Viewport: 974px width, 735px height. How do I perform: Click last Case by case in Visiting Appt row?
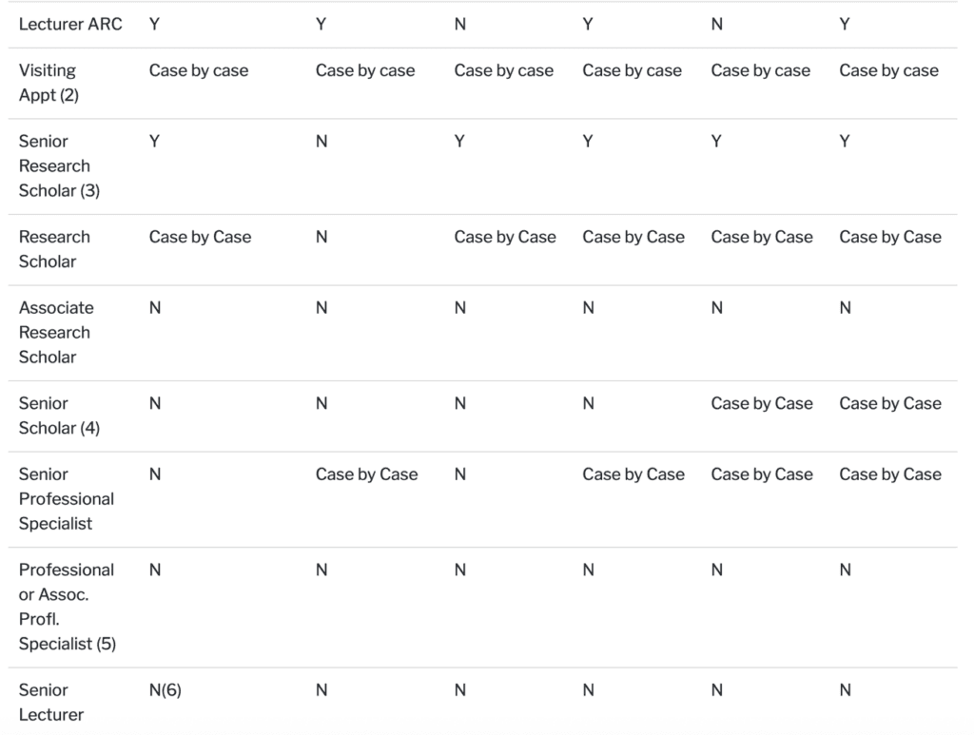(889, 70)
